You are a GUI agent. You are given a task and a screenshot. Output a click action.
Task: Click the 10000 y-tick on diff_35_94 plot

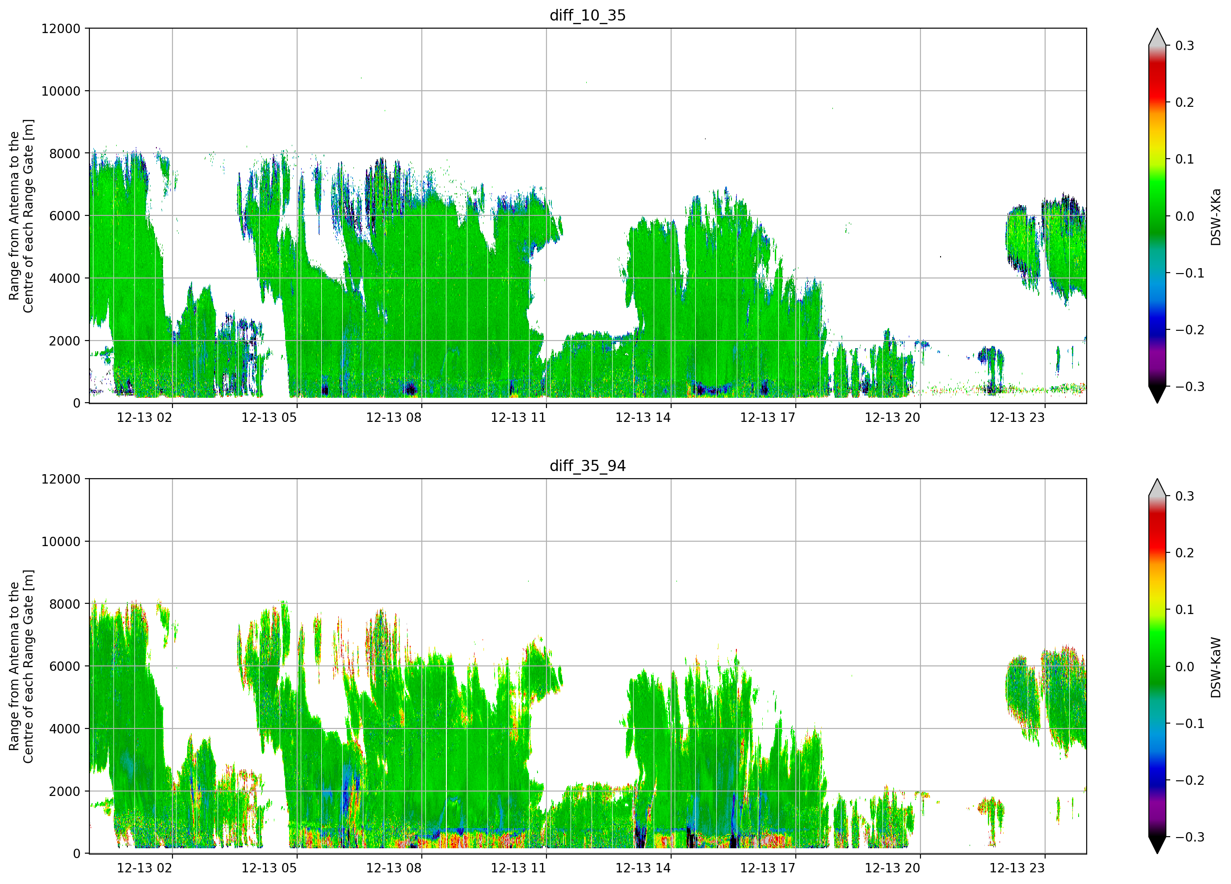point(61,542)
